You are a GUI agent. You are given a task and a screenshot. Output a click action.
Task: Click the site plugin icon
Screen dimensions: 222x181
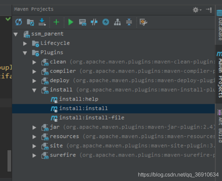click(45, 146)
